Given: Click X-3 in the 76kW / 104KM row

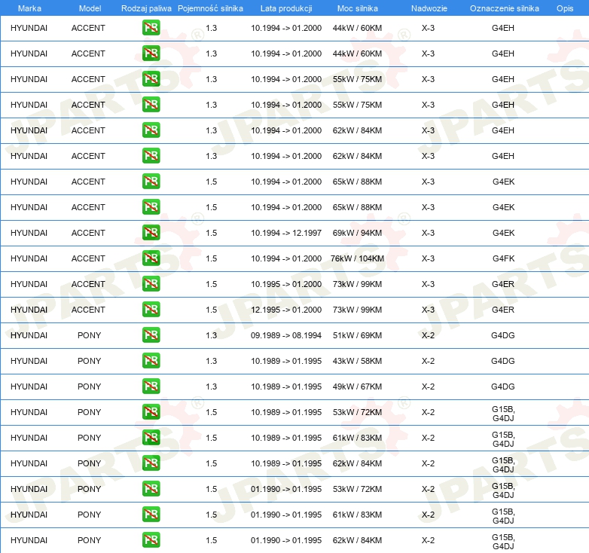Looking at the screenshot, I should pos(428,258).
